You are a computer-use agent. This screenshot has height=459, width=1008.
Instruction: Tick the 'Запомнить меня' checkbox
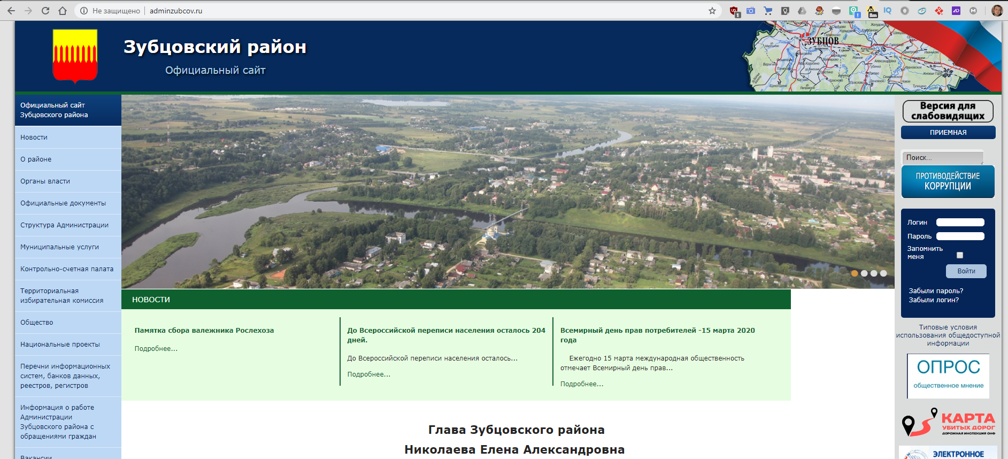(x=960, y=255)
